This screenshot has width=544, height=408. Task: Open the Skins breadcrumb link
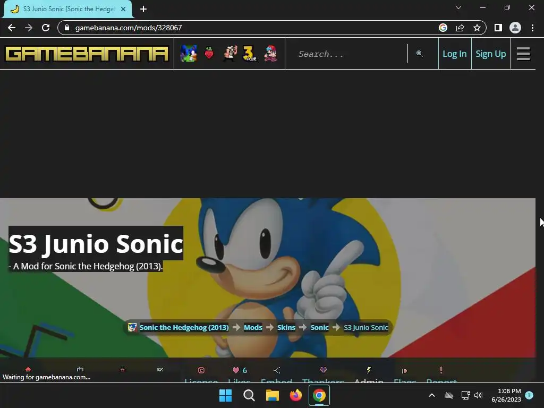286,327
